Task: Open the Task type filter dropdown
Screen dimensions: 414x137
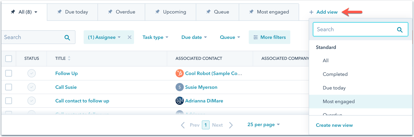Action: coord(155,37)
